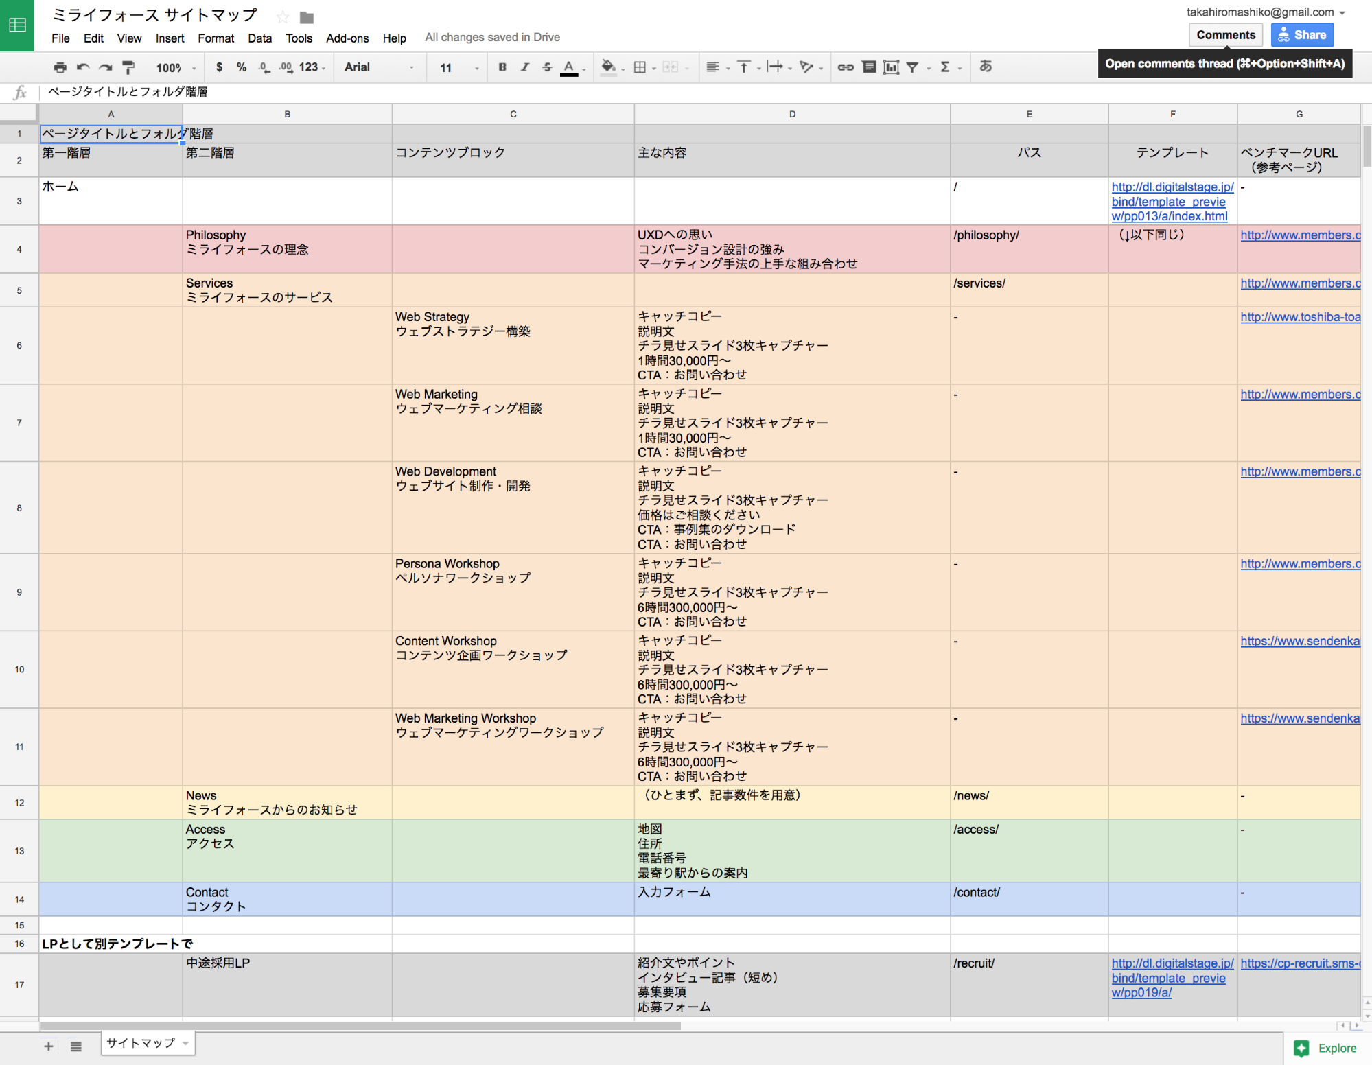This screenshot has width=1372, height=1065.
Task: Add a new sheet with plus
Action: (x=49, y=1046)
